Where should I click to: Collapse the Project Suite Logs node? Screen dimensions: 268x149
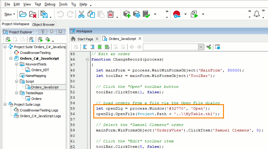[5, 104]
